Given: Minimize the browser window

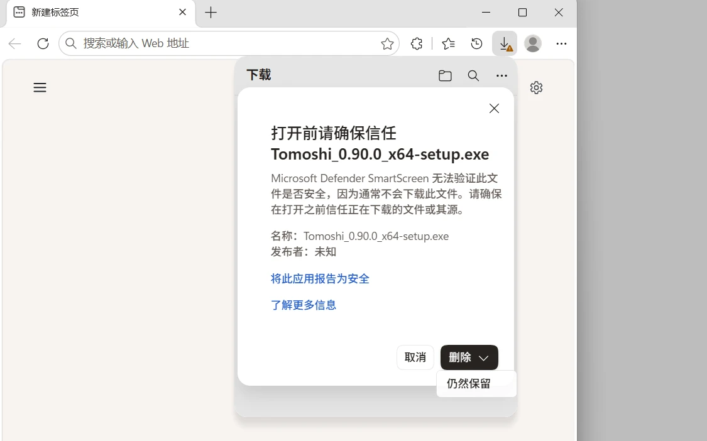Looking at the screenshot, I should coord(486,13).
